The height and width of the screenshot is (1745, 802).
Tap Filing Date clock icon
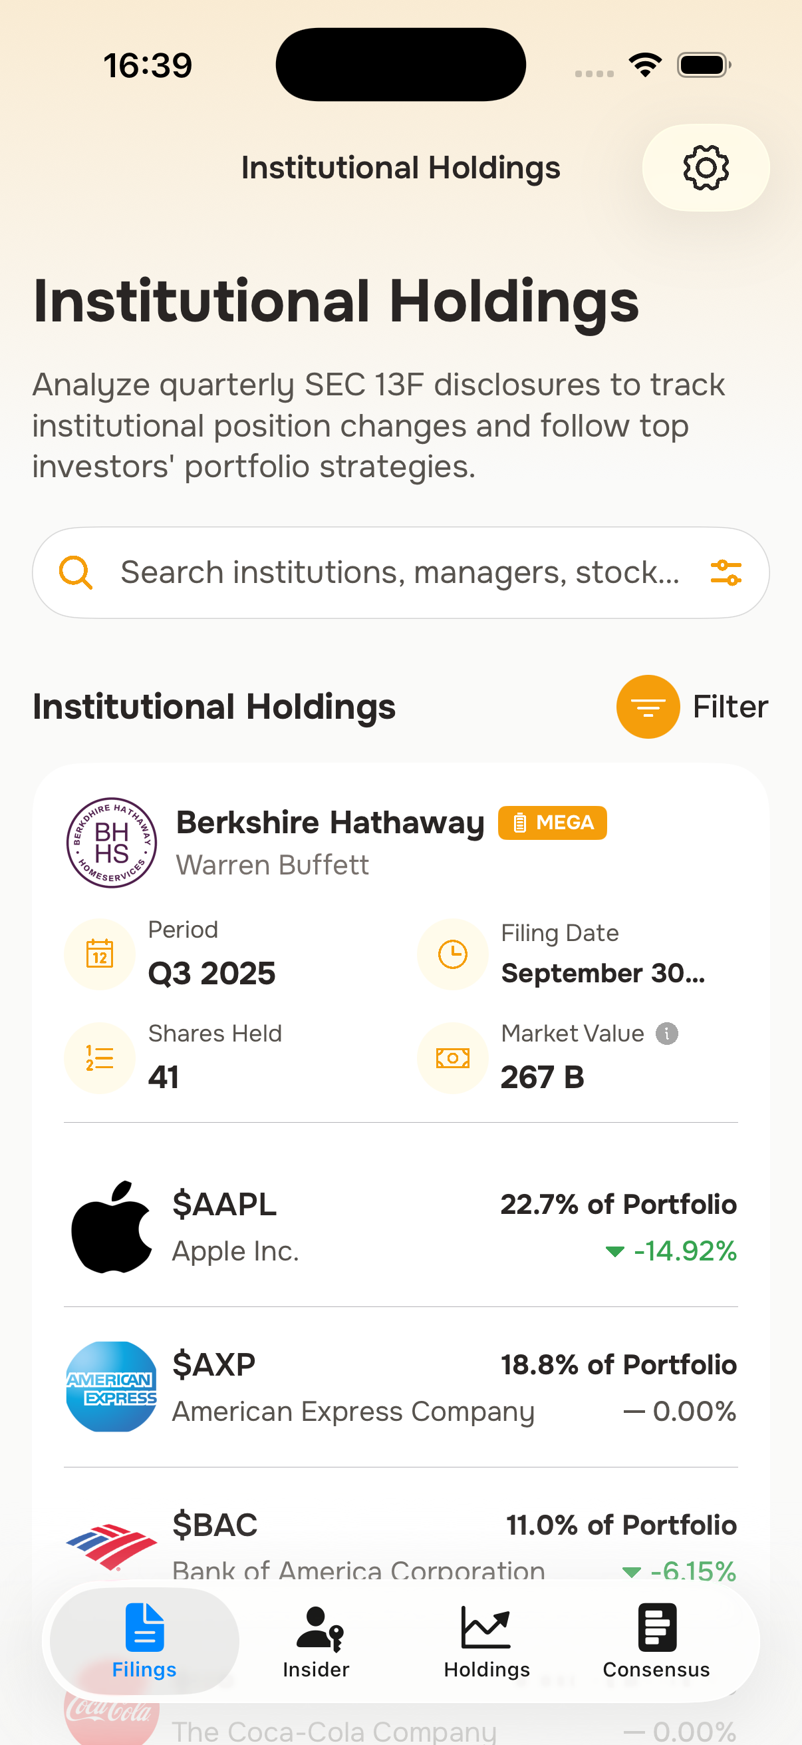coord(452,954)
